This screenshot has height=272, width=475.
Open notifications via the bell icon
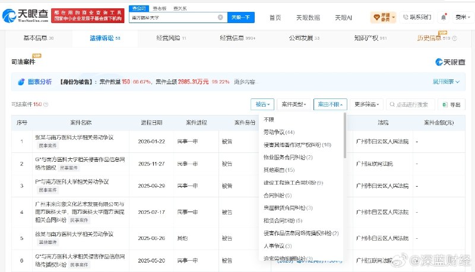444,17
